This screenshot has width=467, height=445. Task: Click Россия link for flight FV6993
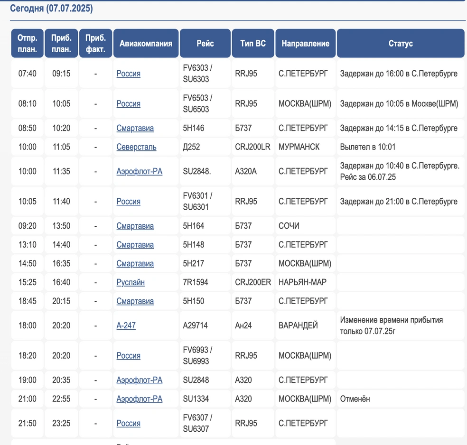coord(128,356)
